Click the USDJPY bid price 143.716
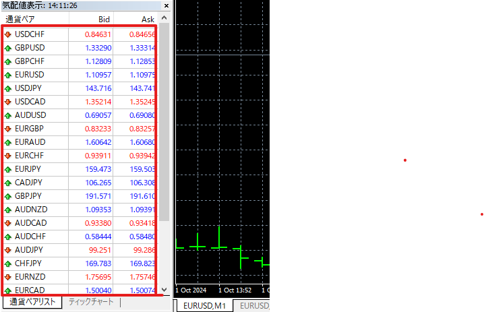This screenshot has height=312, width=484. click(x=98, y=88)
